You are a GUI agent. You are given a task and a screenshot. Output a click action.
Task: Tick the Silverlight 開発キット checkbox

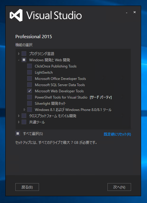pos(30,103)
